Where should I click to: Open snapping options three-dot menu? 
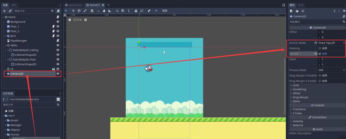coord(129,11)
